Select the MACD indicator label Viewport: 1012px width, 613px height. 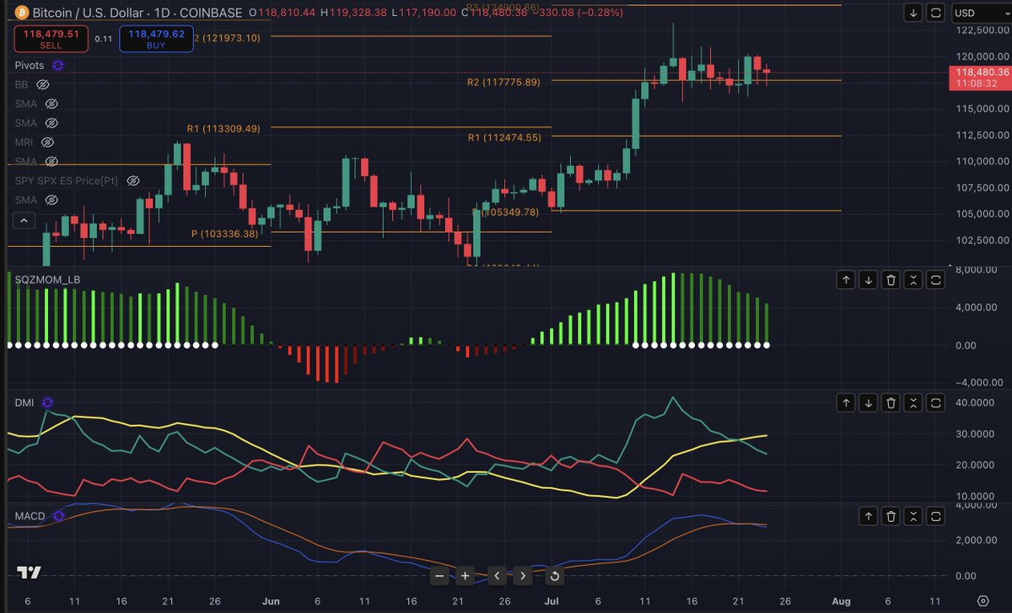tap(30, 515)
